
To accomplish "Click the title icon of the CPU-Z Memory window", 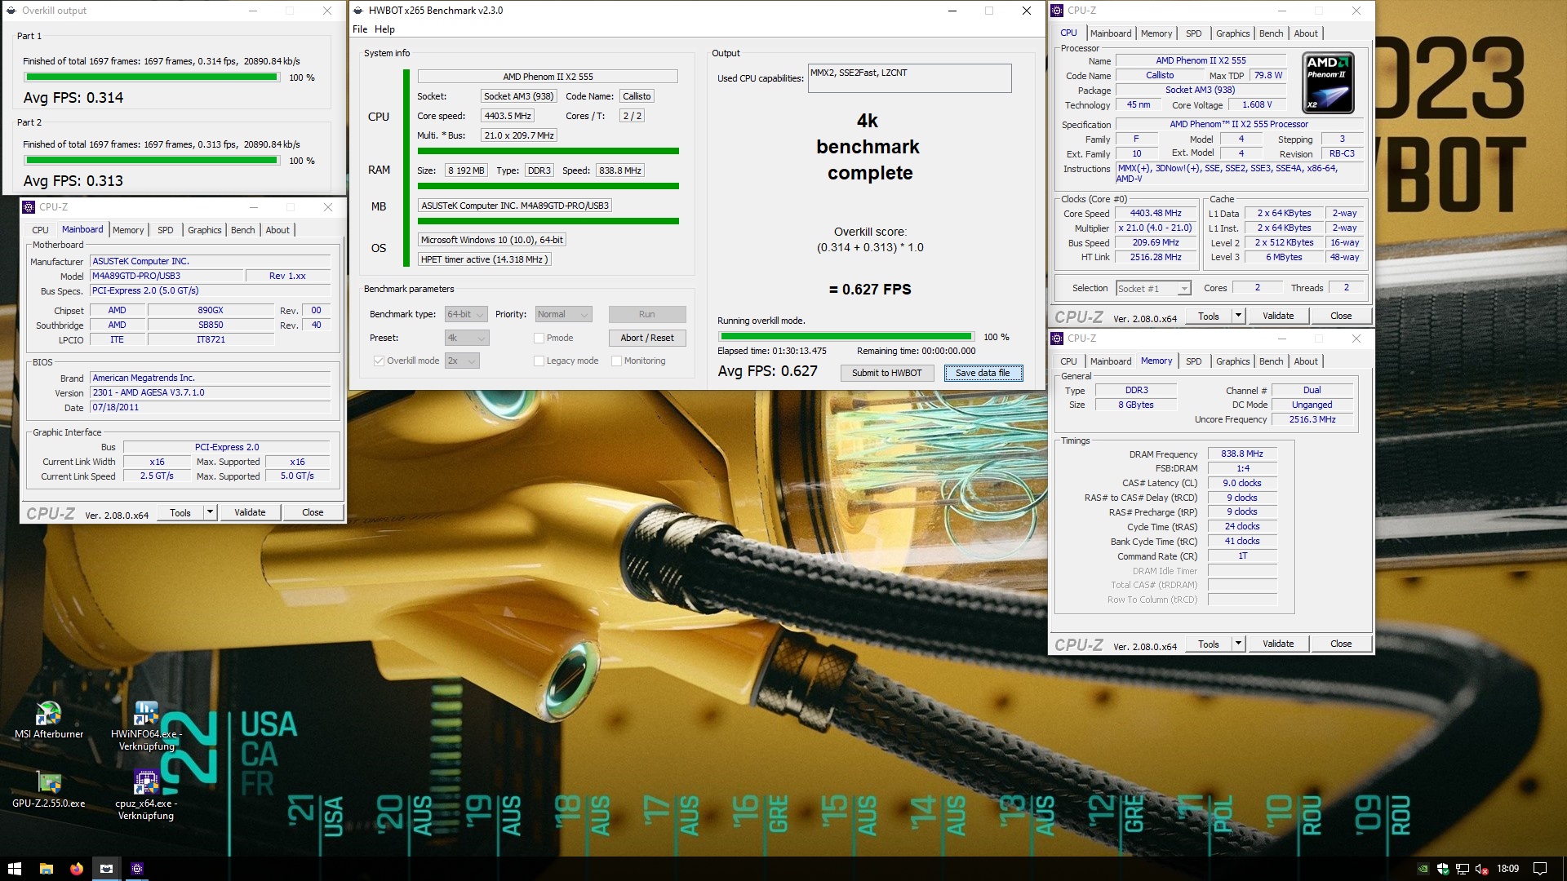I will coord(1057,339).
